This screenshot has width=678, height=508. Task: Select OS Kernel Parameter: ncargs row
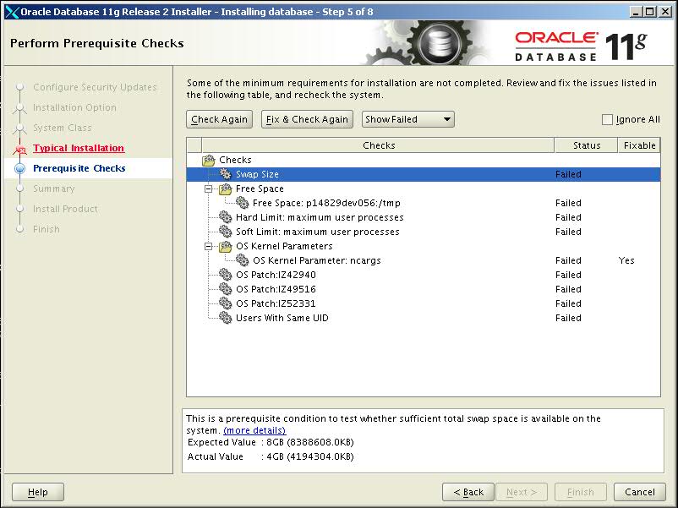[424, 260]
